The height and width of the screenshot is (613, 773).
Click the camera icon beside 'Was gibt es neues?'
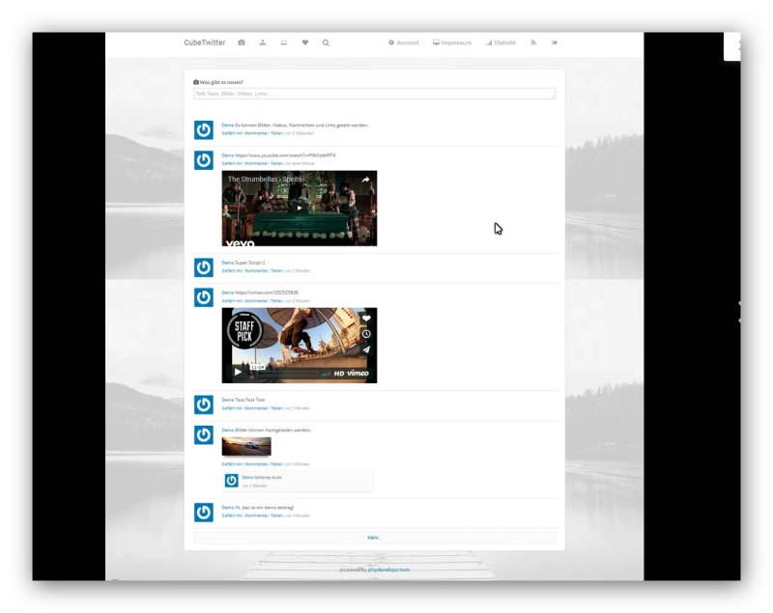point(196,82)
